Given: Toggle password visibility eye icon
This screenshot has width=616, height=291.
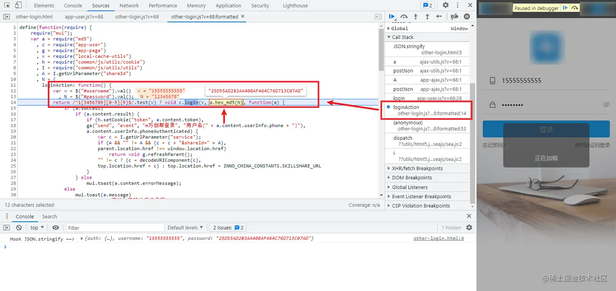Looking at the screenshot, I should point(606,105).
